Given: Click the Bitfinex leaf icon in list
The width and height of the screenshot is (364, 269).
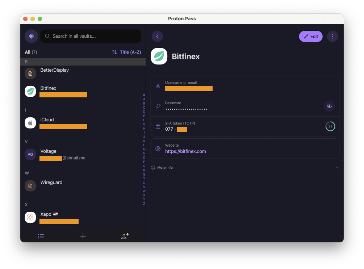Looking at the screenshot, I should (x=30, y=92).
